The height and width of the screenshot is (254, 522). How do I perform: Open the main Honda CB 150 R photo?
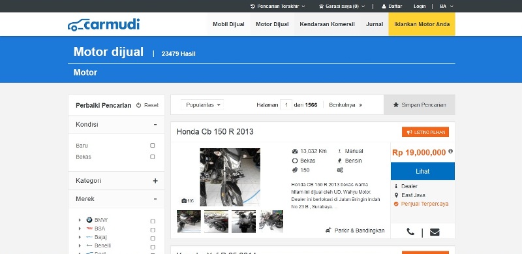tap(230, 177)
